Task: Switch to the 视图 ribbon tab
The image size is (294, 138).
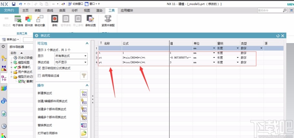Action: tap(87, 11)
